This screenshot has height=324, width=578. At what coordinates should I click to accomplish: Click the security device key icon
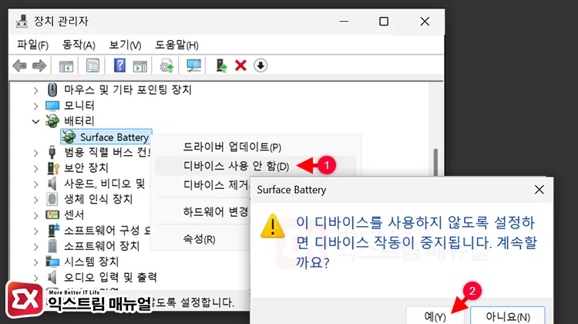[52, 168]
